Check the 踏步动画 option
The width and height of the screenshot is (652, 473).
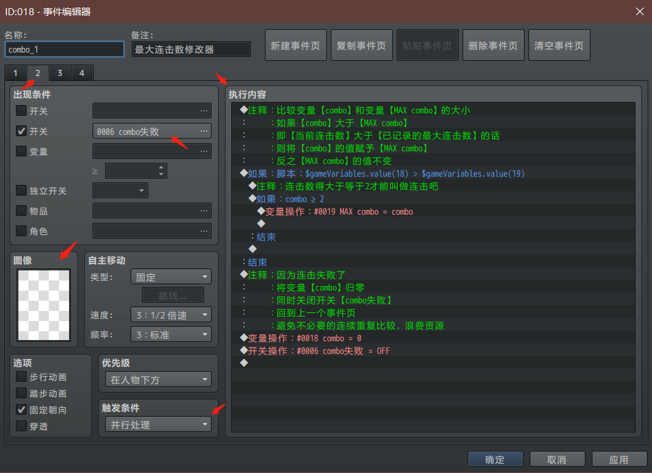(21, 393)
